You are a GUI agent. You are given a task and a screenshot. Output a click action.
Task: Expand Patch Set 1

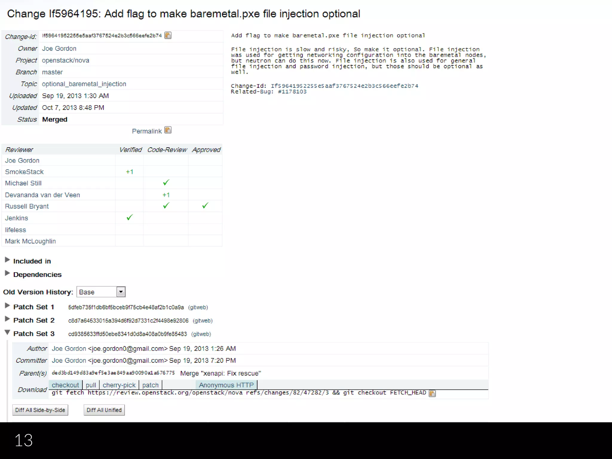point(7,306)
